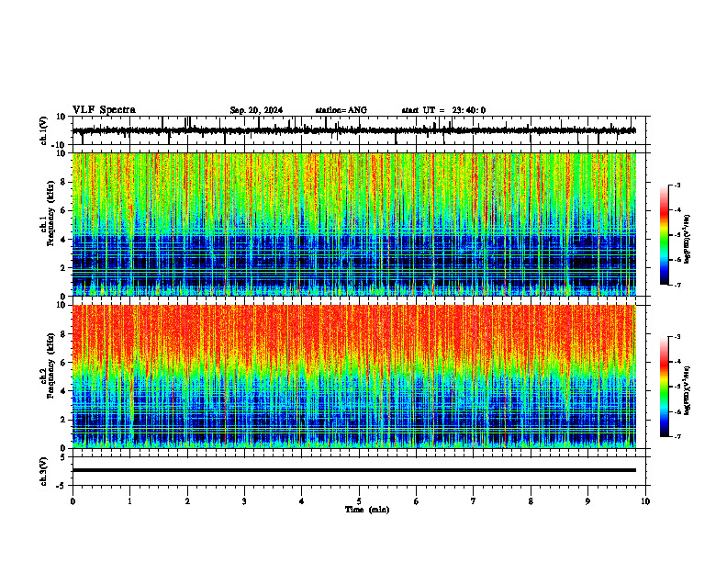Viewport: 727px width, 562px height.
Task: Click time axis tick label "3"
Action: tap(244, 501)
